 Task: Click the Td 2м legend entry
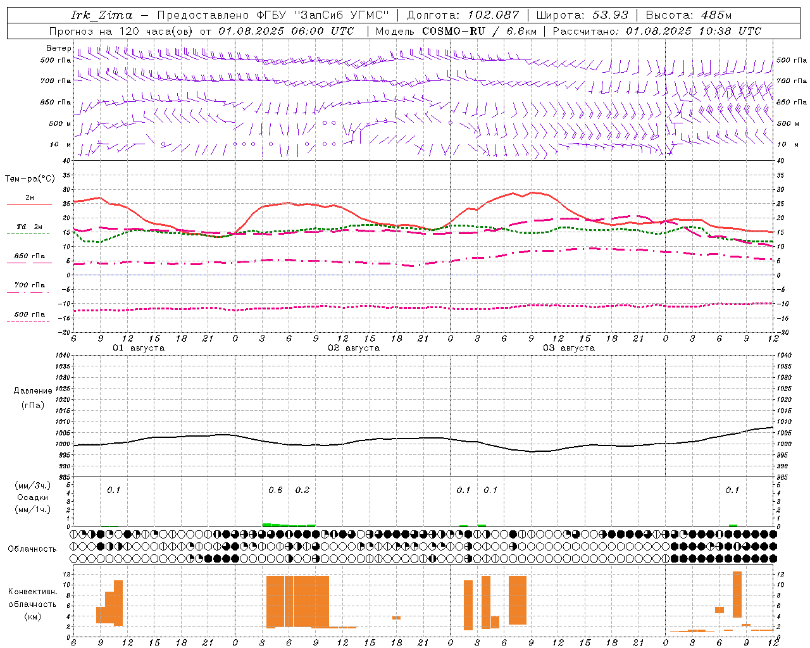tap(30, 227)
